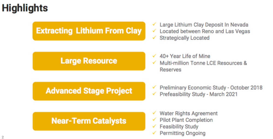This screenshot has height=139, width=273.
Task: Click checkmark beside Multi-million Tonne LCE Resources
Action: click(x=154, y=62)
